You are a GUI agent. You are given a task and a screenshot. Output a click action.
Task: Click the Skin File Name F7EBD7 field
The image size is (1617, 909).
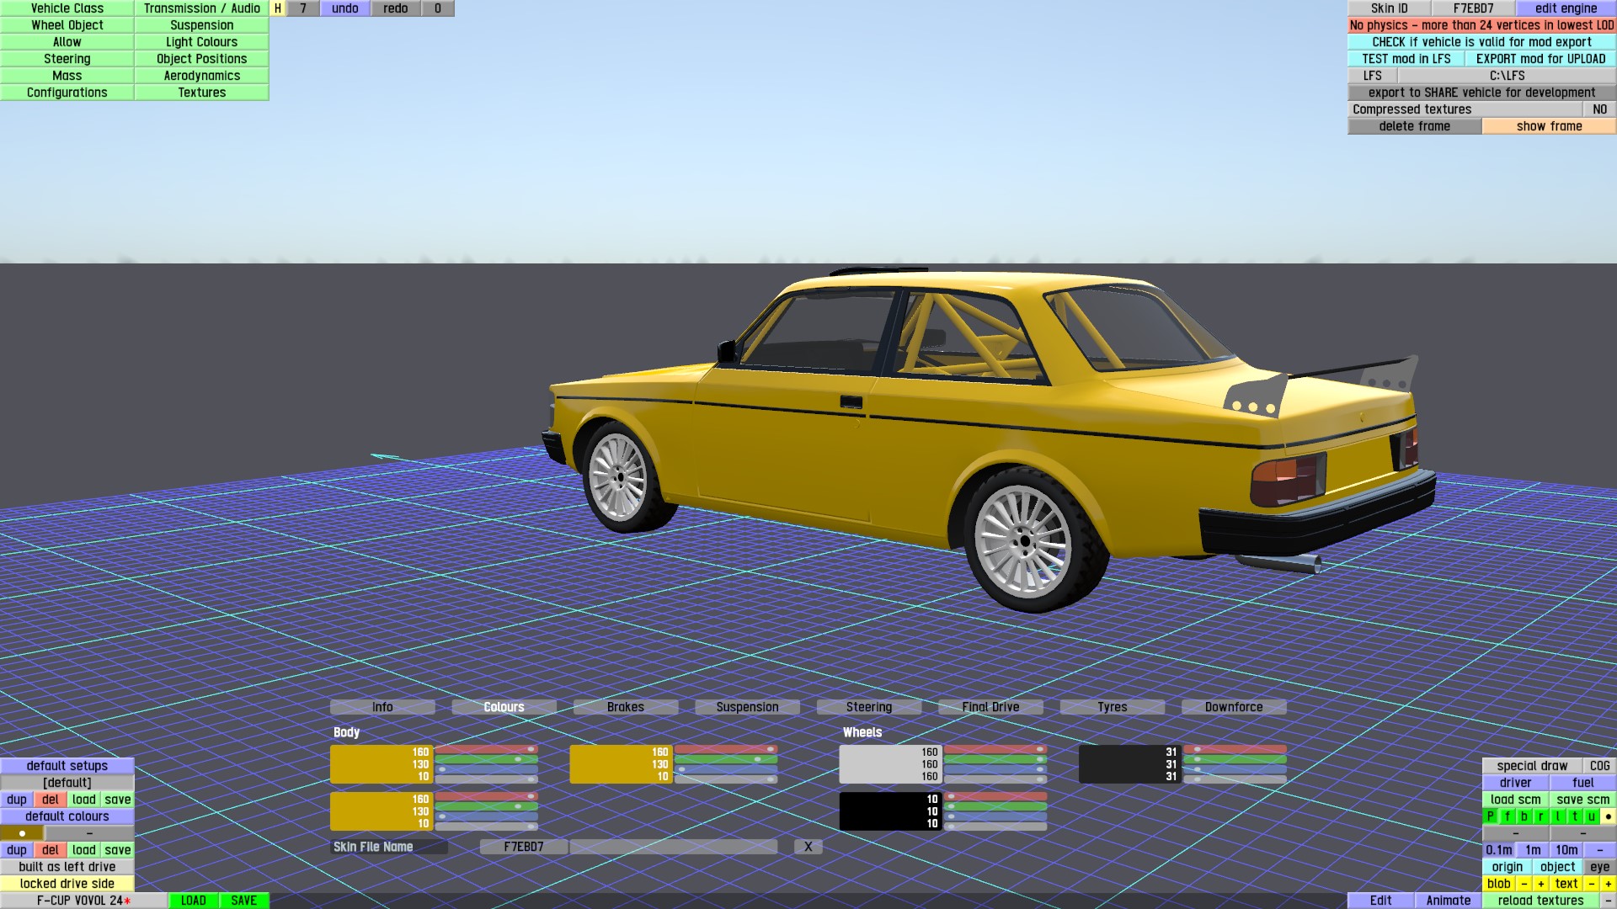pyautogui.click(x=523, y=847)
